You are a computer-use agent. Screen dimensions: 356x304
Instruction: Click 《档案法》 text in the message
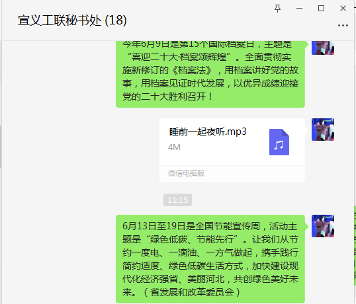[192, 71]
